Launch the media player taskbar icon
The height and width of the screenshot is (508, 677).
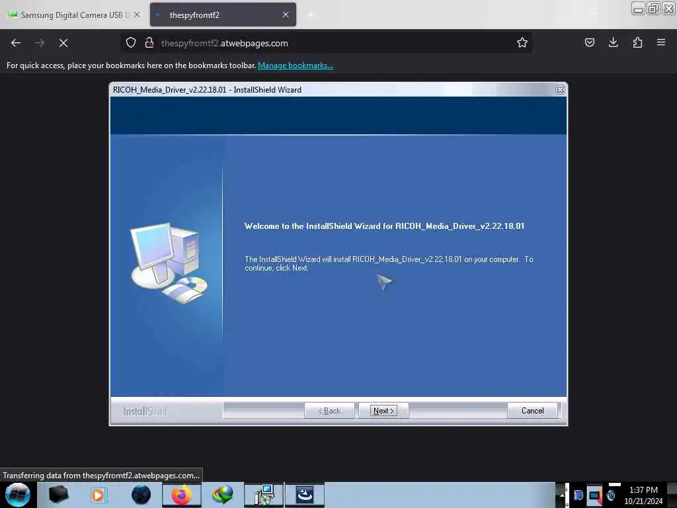(x=98, y=495)
